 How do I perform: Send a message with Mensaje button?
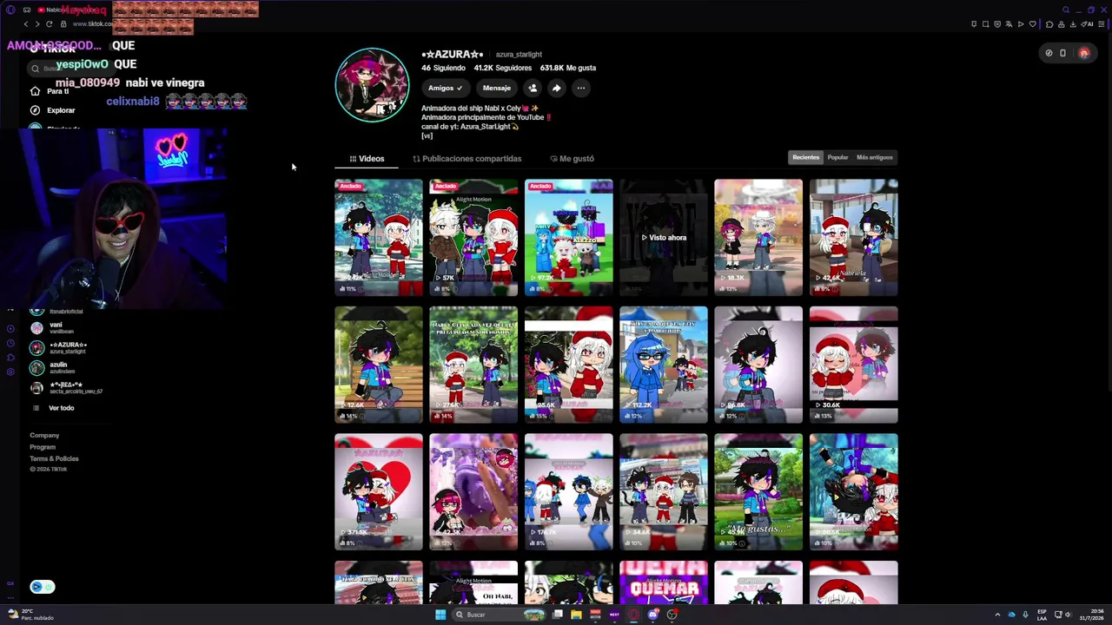click(497, 88)
